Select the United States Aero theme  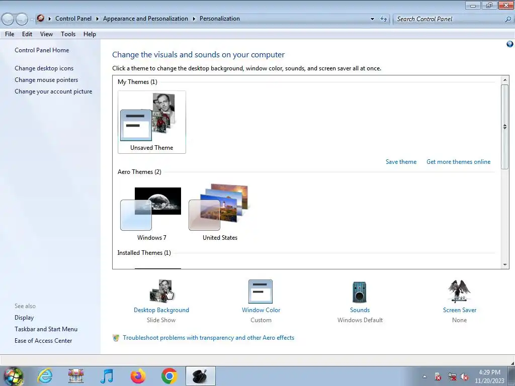[220, 213]
